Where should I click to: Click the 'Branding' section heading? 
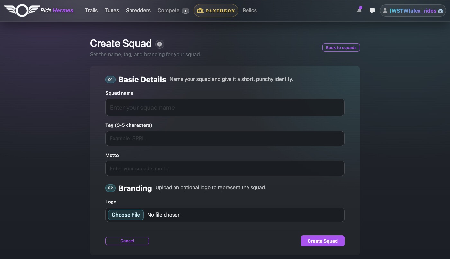pyautogui.click(x=135, y=188)
